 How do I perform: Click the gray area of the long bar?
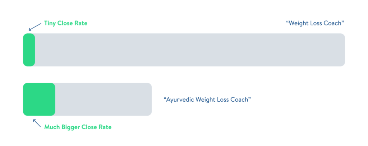tap(187, 50)
